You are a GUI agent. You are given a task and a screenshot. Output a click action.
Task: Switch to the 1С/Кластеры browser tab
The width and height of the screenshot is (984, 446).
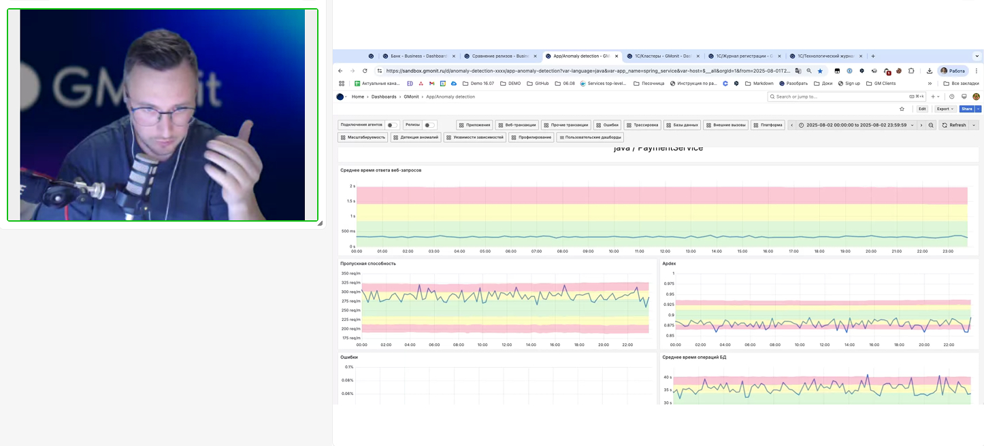661,56
